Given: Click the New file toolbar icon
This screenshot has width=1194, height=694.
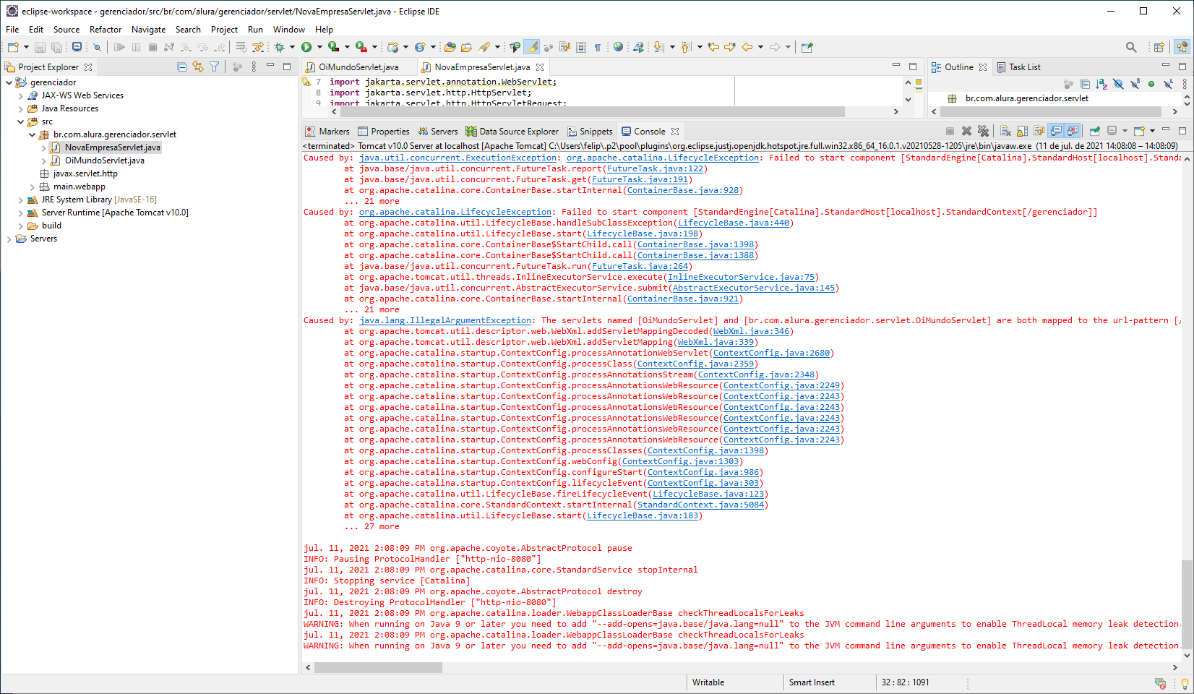Looking at the screenshot, I should pos(13,47).
